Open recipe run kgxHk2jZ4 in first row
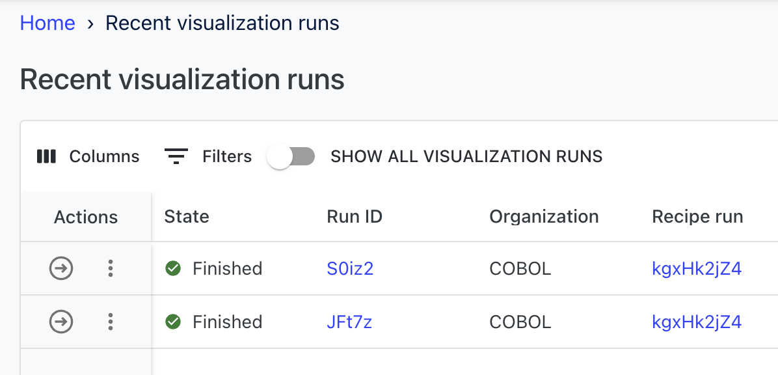Image resolution: width=778 pixels, height=375 pixels. 697,268
